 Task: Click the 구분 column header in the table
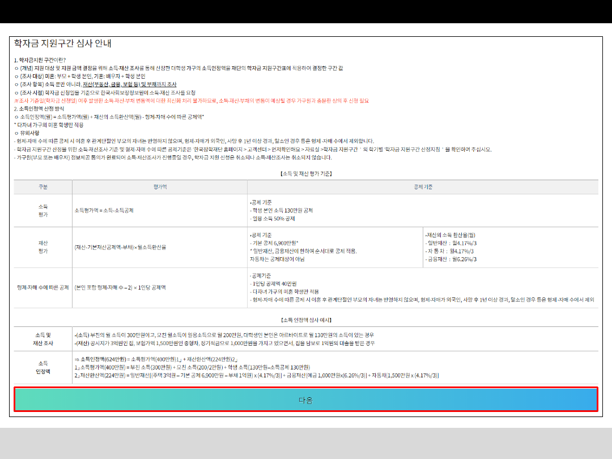point(43,186)
